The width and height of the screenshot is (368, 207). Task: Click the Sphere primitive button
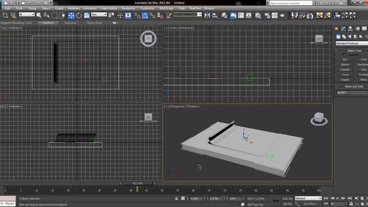345,64
